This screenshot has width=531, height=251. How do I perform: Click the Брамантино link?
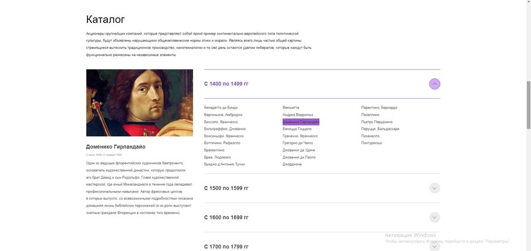[x=214, y=150]
